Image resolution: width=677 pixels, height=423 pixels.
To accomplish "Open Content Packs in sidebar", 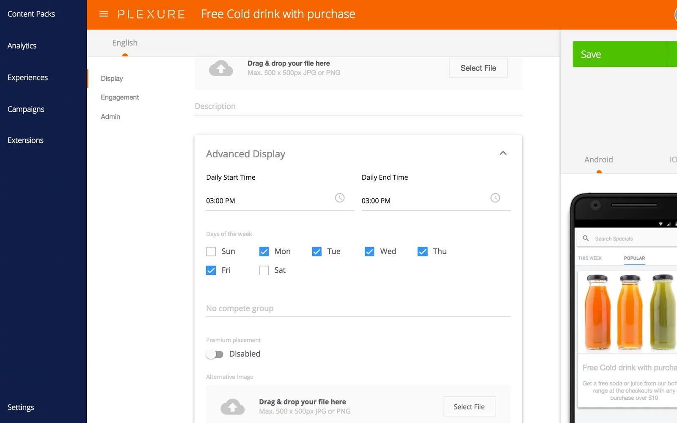I will [x=31, y=14].
